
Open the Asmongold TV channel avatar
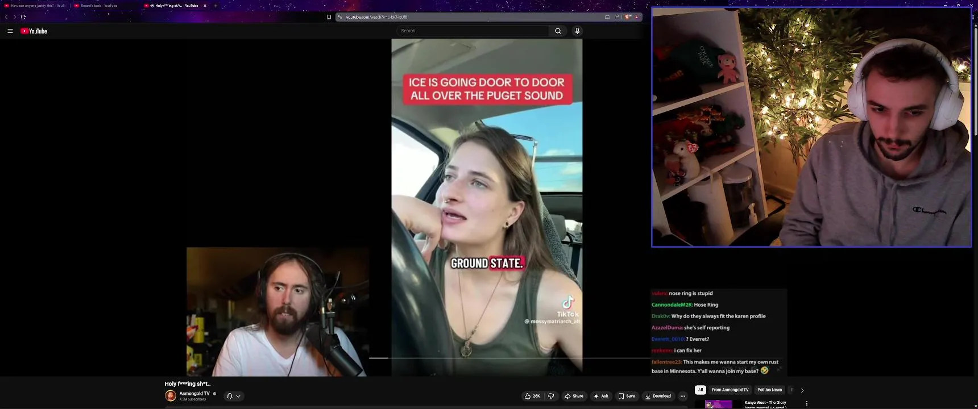(x=171, y=396)
